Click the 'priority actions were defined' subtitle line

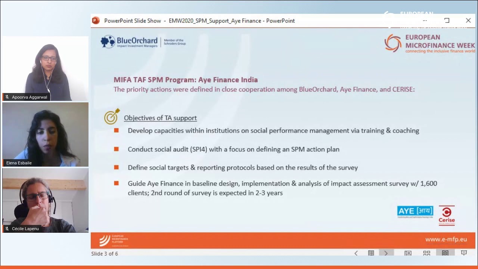(x=264, y=89)
